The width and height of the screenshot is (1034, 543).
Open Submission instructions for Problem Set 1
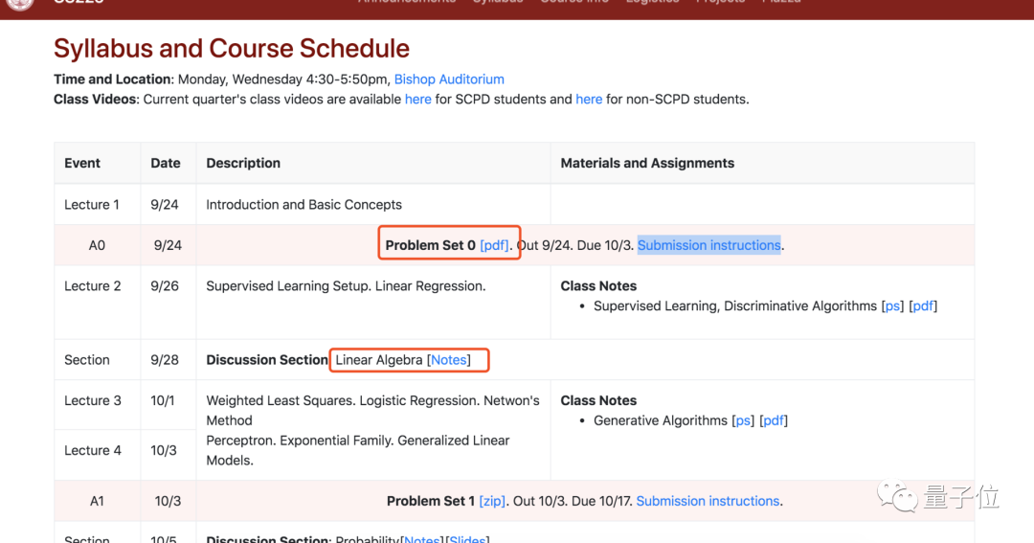coord(708,501)
